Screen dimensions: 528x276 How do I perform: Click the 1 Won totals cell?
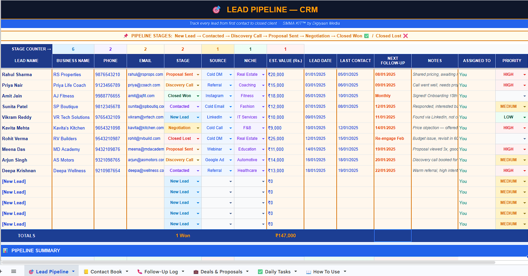tap(183, 236)
